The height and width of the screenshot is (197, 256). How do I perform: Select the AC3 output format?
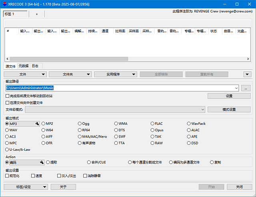point(10,137)
